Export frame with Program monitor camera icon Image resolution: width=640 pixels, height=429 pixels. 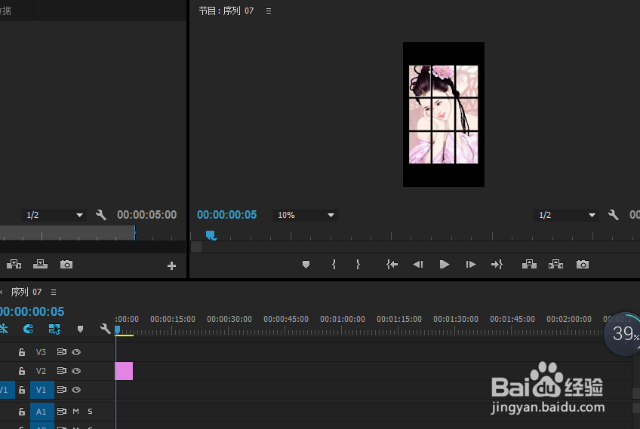click(x=583, y=265)
